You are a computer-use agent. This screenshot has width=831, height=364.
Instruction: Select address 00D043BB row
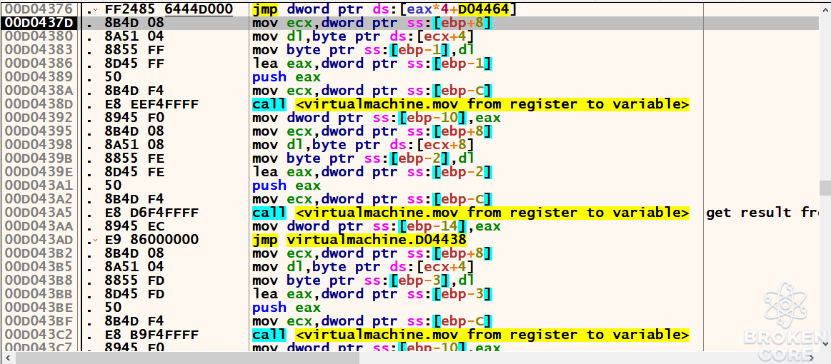pos(40,293)
